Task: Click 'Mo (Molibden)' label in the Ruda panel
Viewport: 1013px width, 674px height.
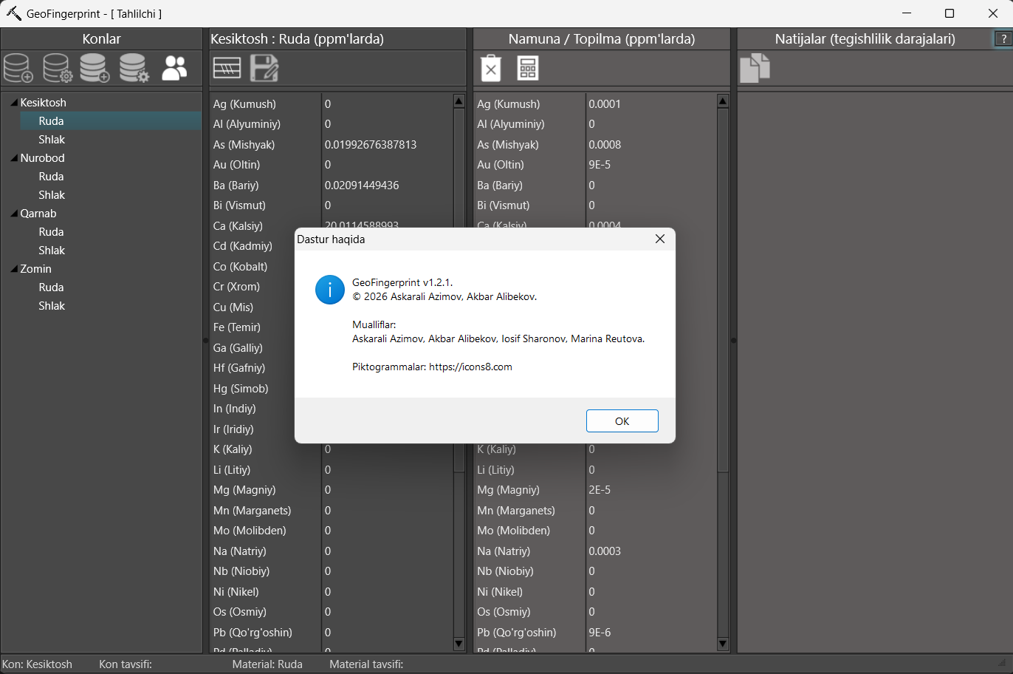Action: [x=250, y=531]
